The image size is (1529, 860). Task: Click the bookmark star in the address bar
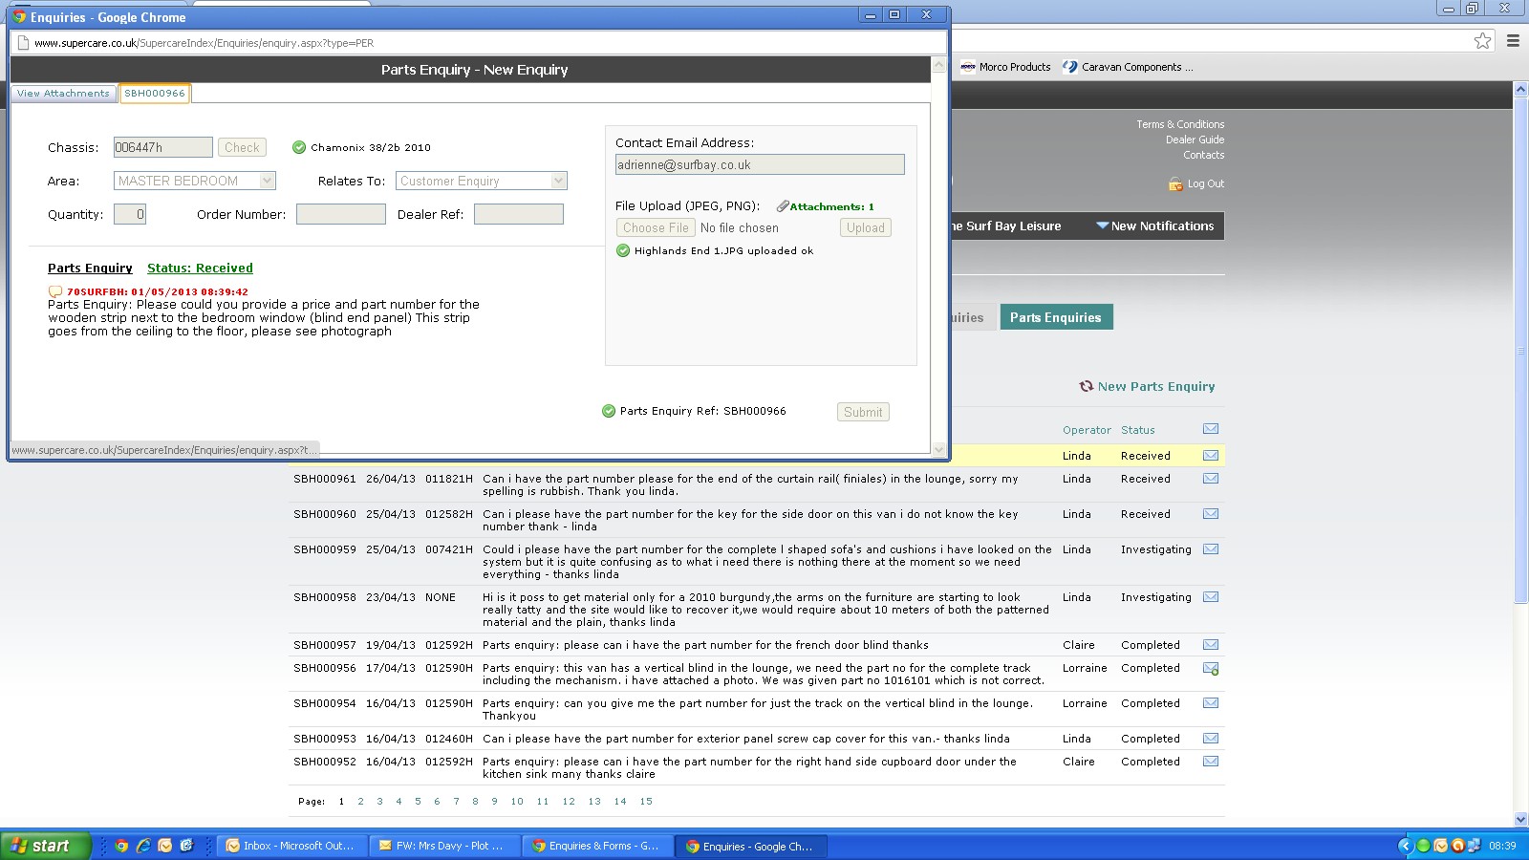point(1482,40)
